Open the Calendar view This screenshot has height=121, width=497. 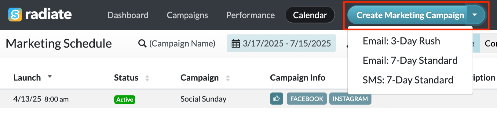[310, 15]
